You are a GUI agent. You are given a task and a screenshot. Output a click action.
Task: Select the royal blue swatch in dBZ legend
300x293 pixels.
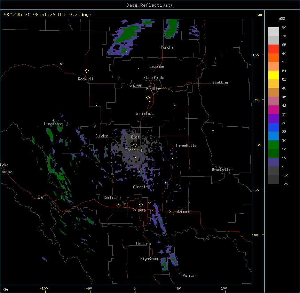pos(274,127)
